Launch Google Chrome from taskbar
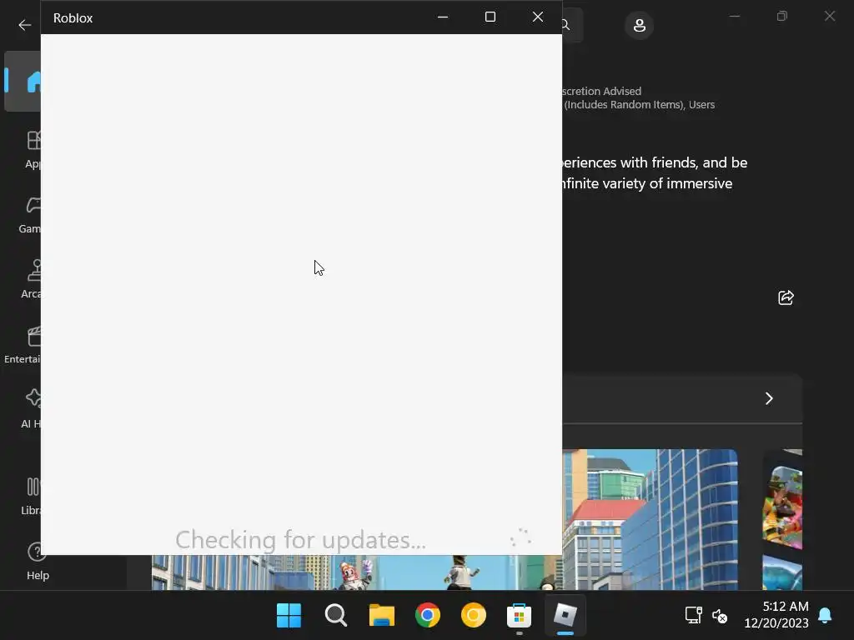The width and height of the screenshot is (854, 640). 428,616
